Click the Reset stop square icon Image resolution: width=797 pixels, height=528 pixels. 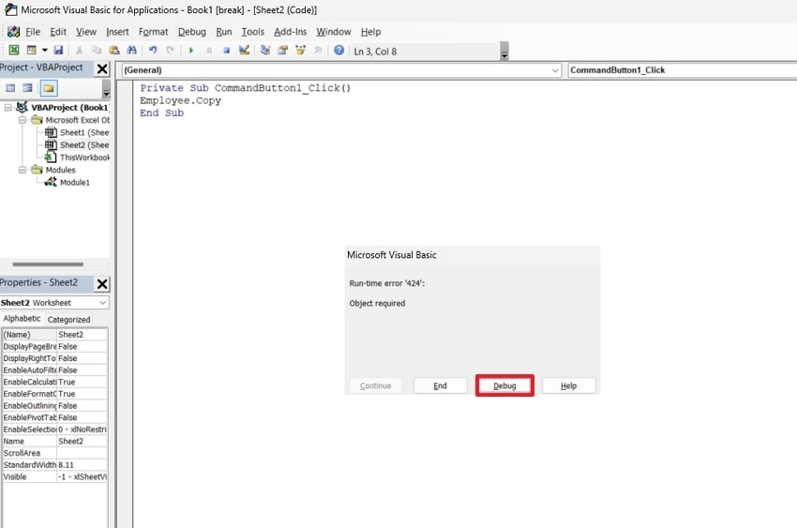pyautogui.click(x=227, y=51)
